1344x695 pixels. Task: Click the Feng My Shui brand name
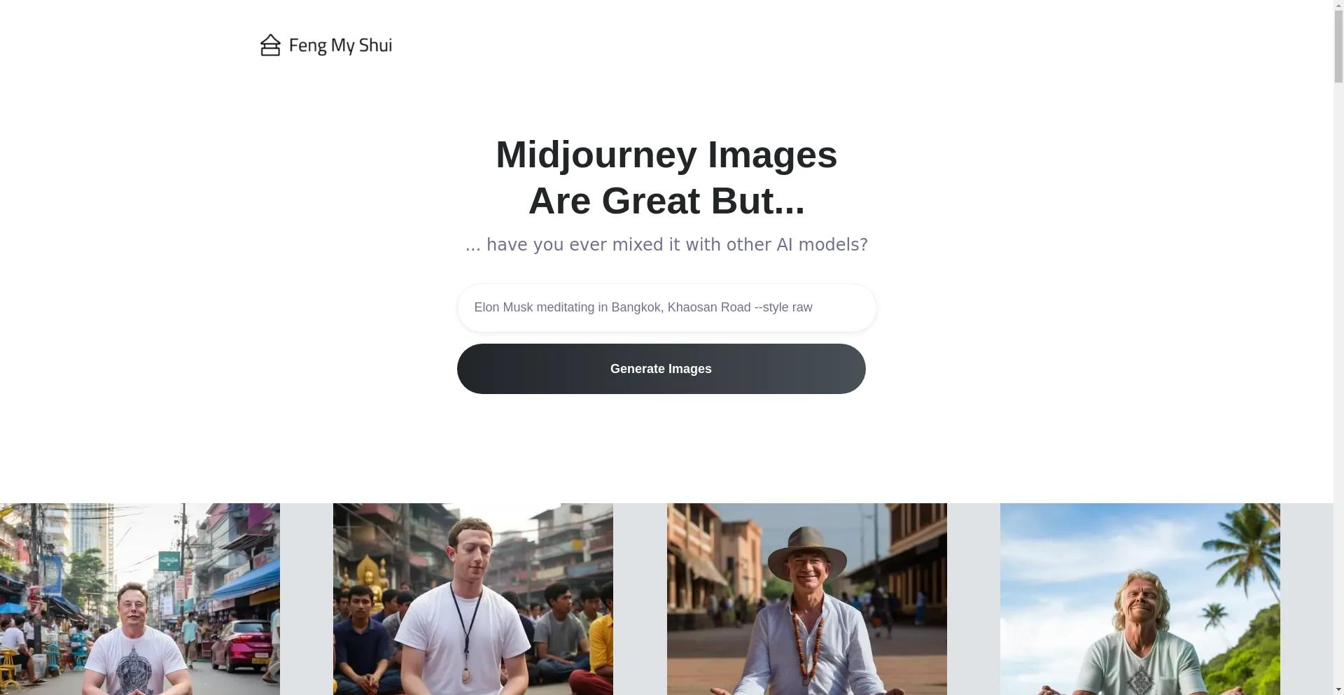340,46
